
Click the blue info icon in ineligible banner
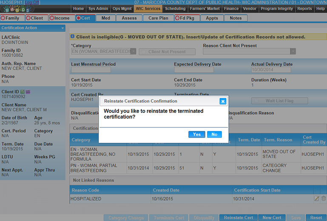click(x=72, y=37)
